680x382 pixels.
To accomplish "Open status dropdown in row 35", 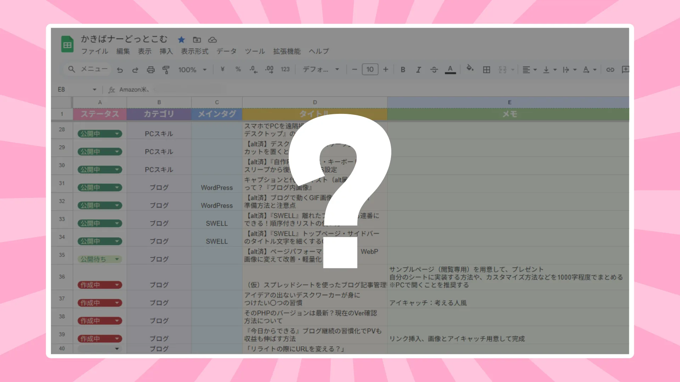I will tap(117, 259).
